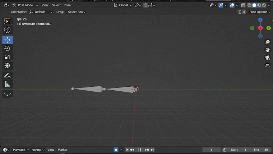Click the negative Y axis gizmo circle

[x=252, y=28]
